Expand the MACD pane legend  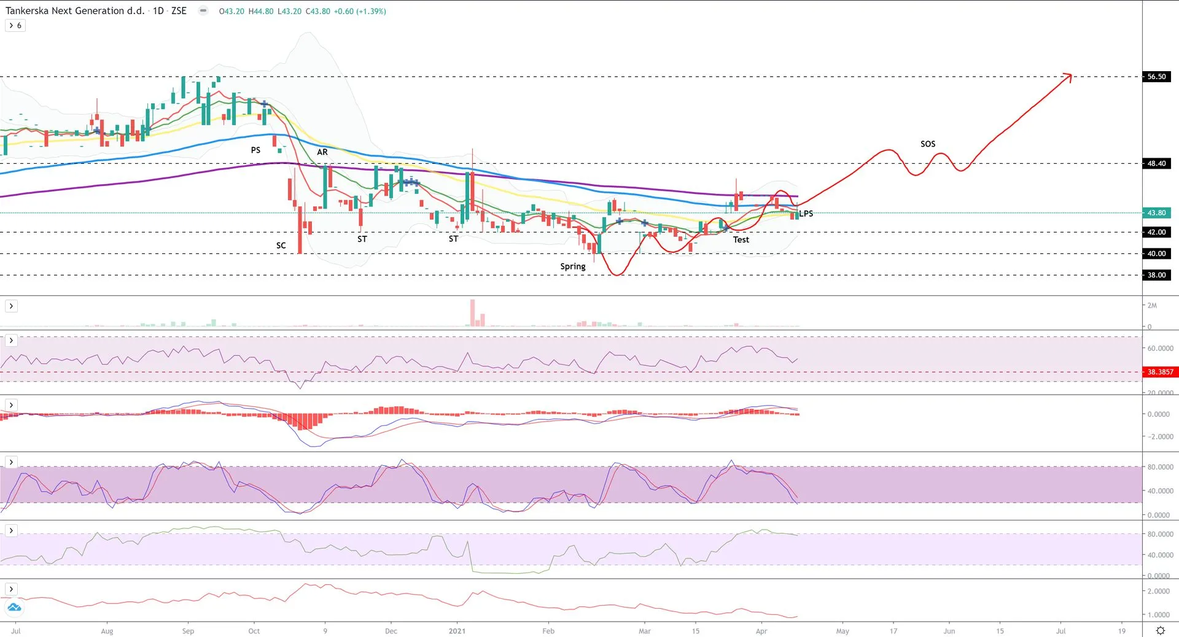click(x=11, y=405)
